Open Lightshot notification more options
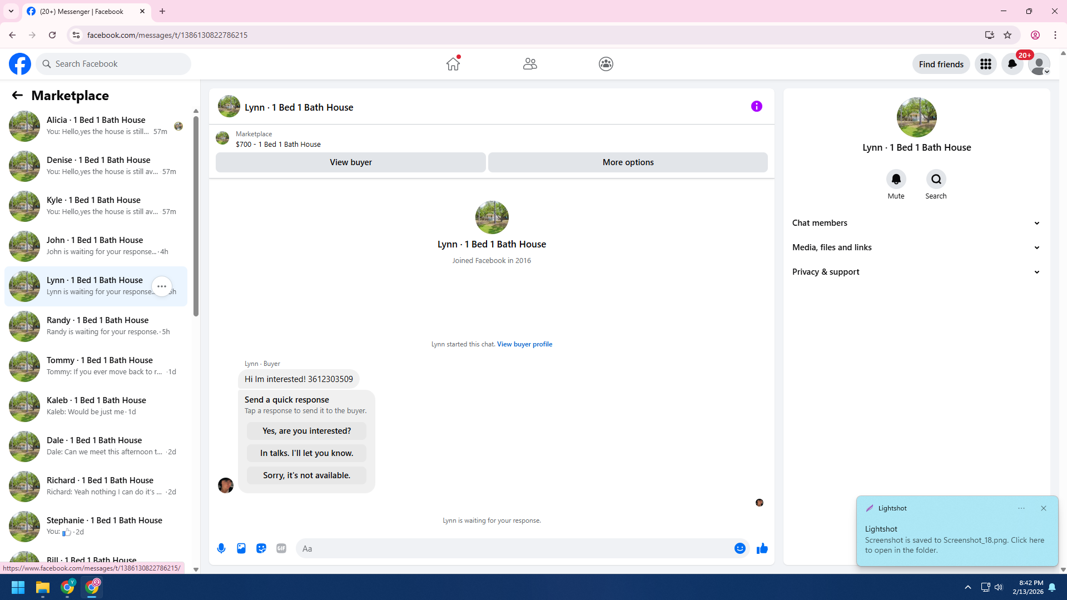Image resolution: width=1067 pixels, height=600 pixels. coord(1021,508)
